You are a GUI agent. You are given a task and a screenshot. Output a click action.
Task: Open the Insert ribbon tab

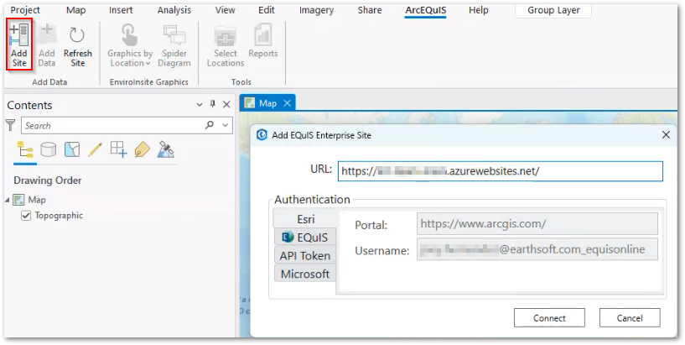pyautogui.click(x=121, y=10)
